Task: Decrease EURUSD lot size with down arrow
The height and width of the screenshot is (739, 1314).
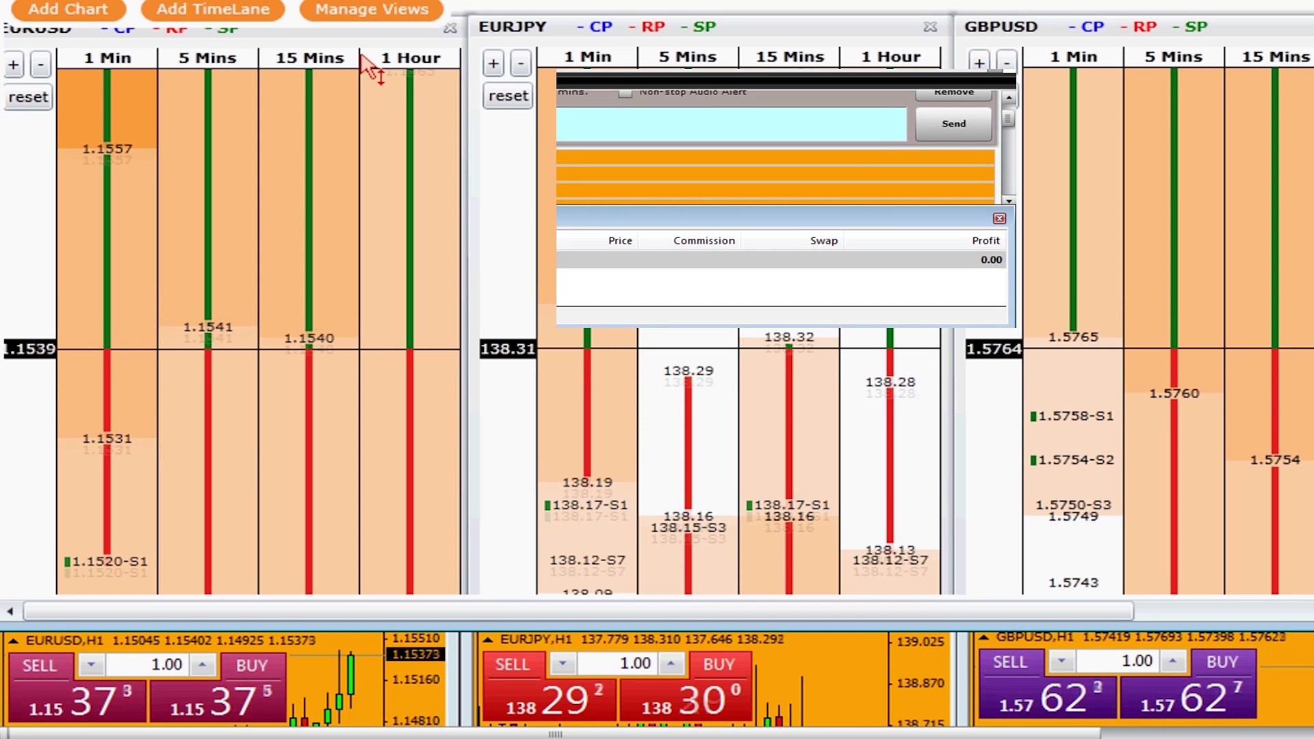Action: point(91,665)
